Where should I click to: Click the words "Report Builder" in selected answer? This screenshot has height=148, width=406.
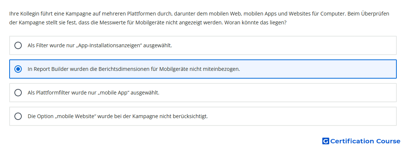click(x=51, y=69)
